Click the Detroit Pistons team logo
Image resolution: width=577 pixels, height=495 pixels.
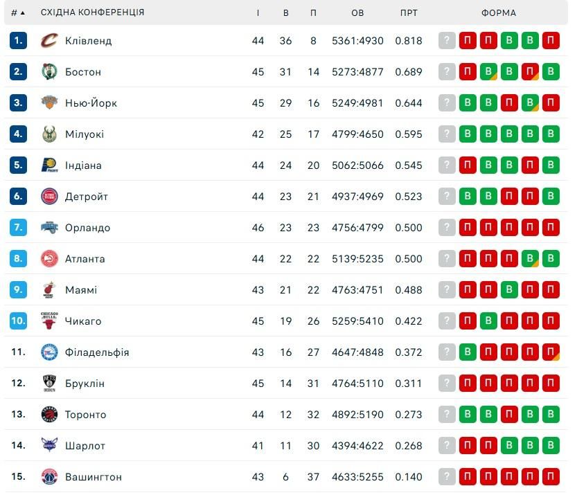tap(48, 197)
